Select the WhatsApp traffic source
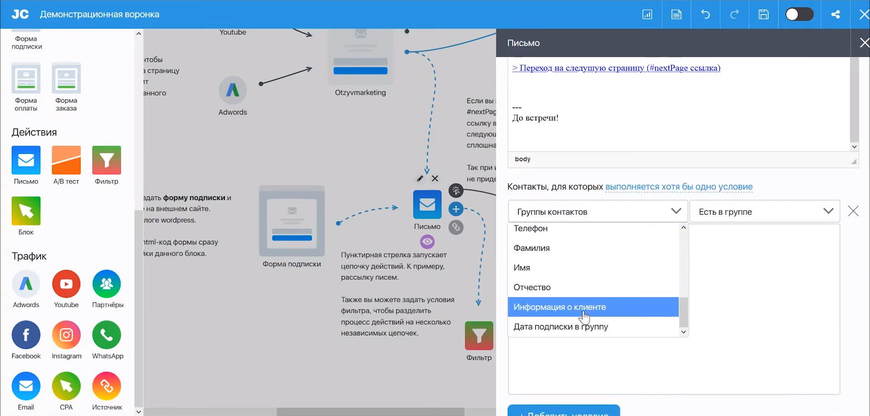Viewport: 870px width, 416px height. (107, 340)
